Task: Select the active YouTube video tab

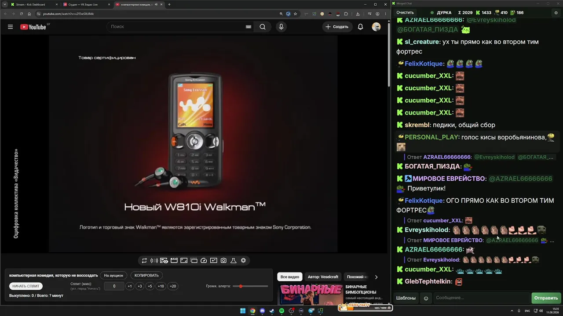Action: coord(139,4)
